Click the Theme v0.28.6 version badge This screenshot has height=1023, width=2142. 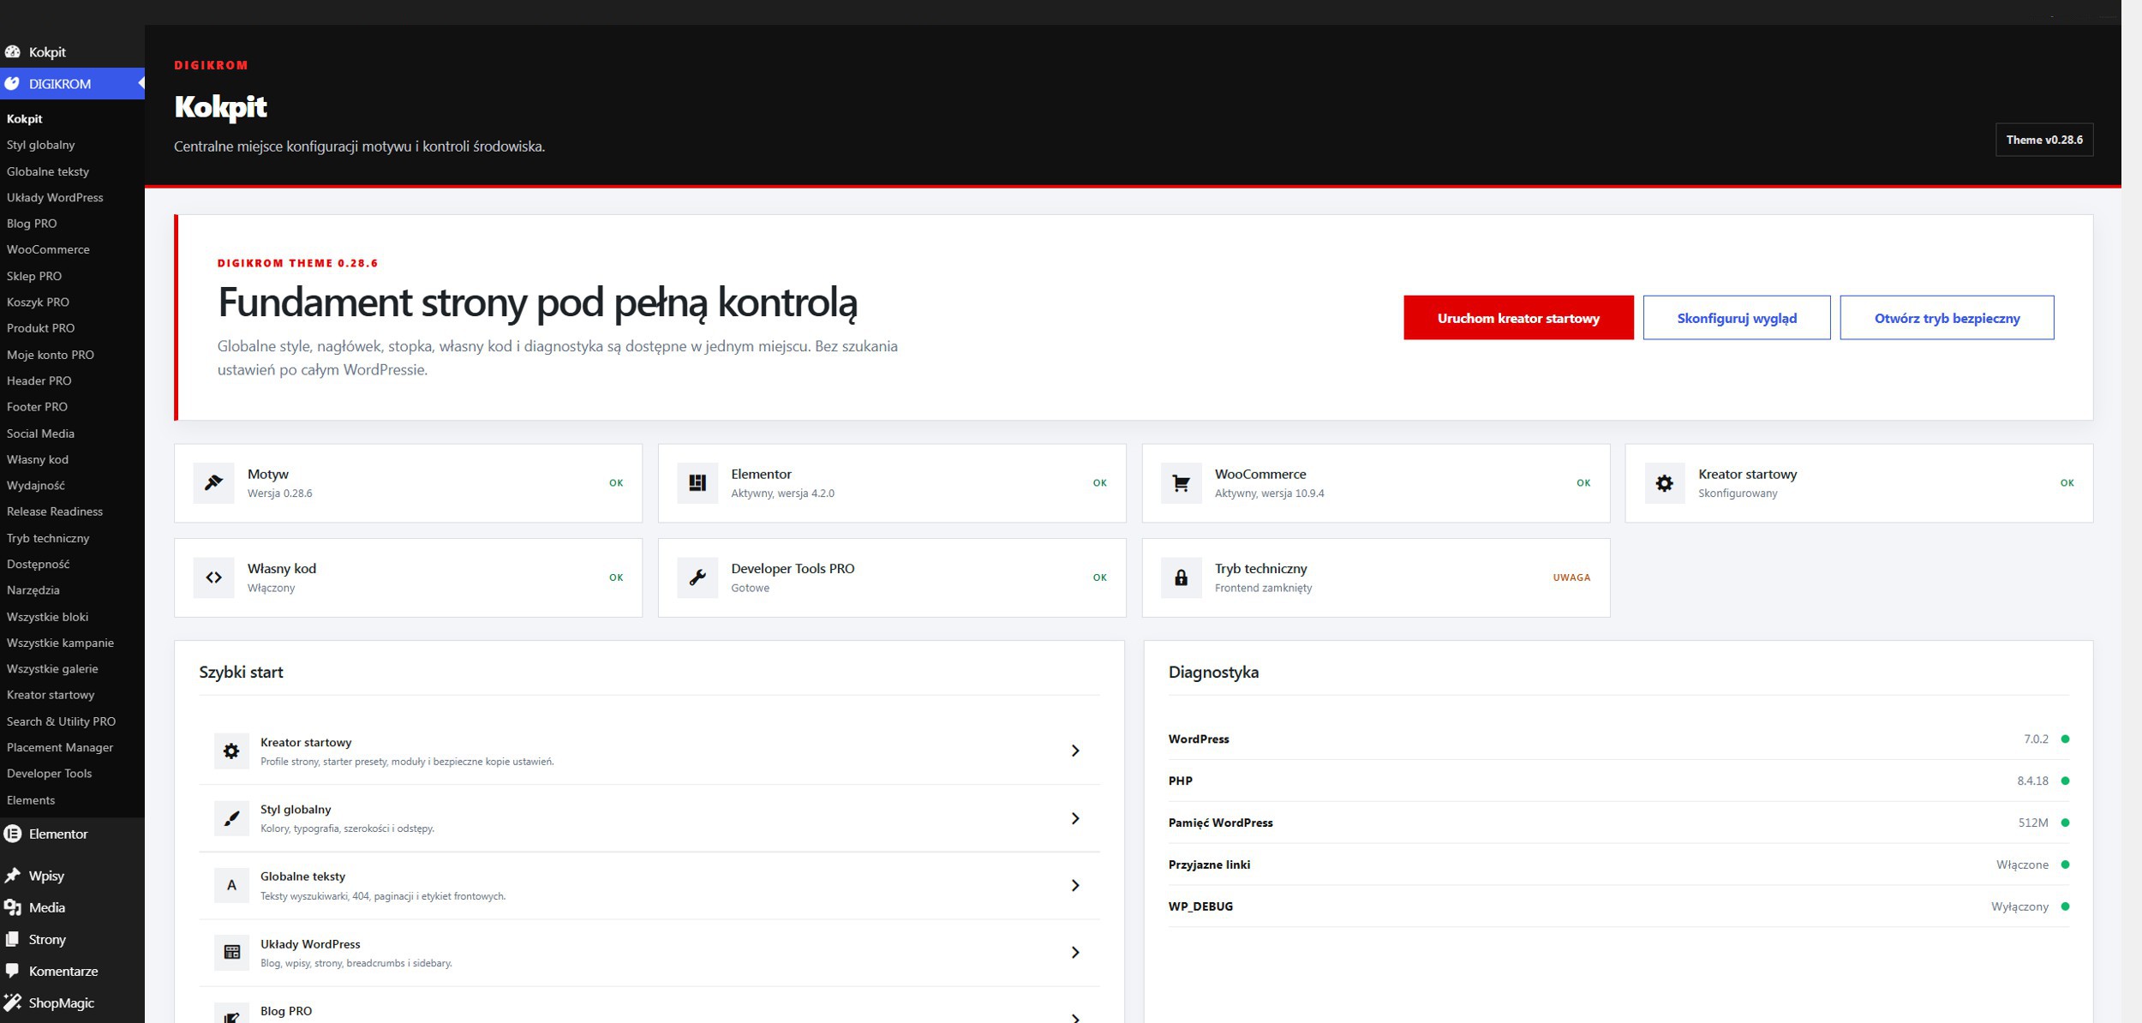(2044, 140)
